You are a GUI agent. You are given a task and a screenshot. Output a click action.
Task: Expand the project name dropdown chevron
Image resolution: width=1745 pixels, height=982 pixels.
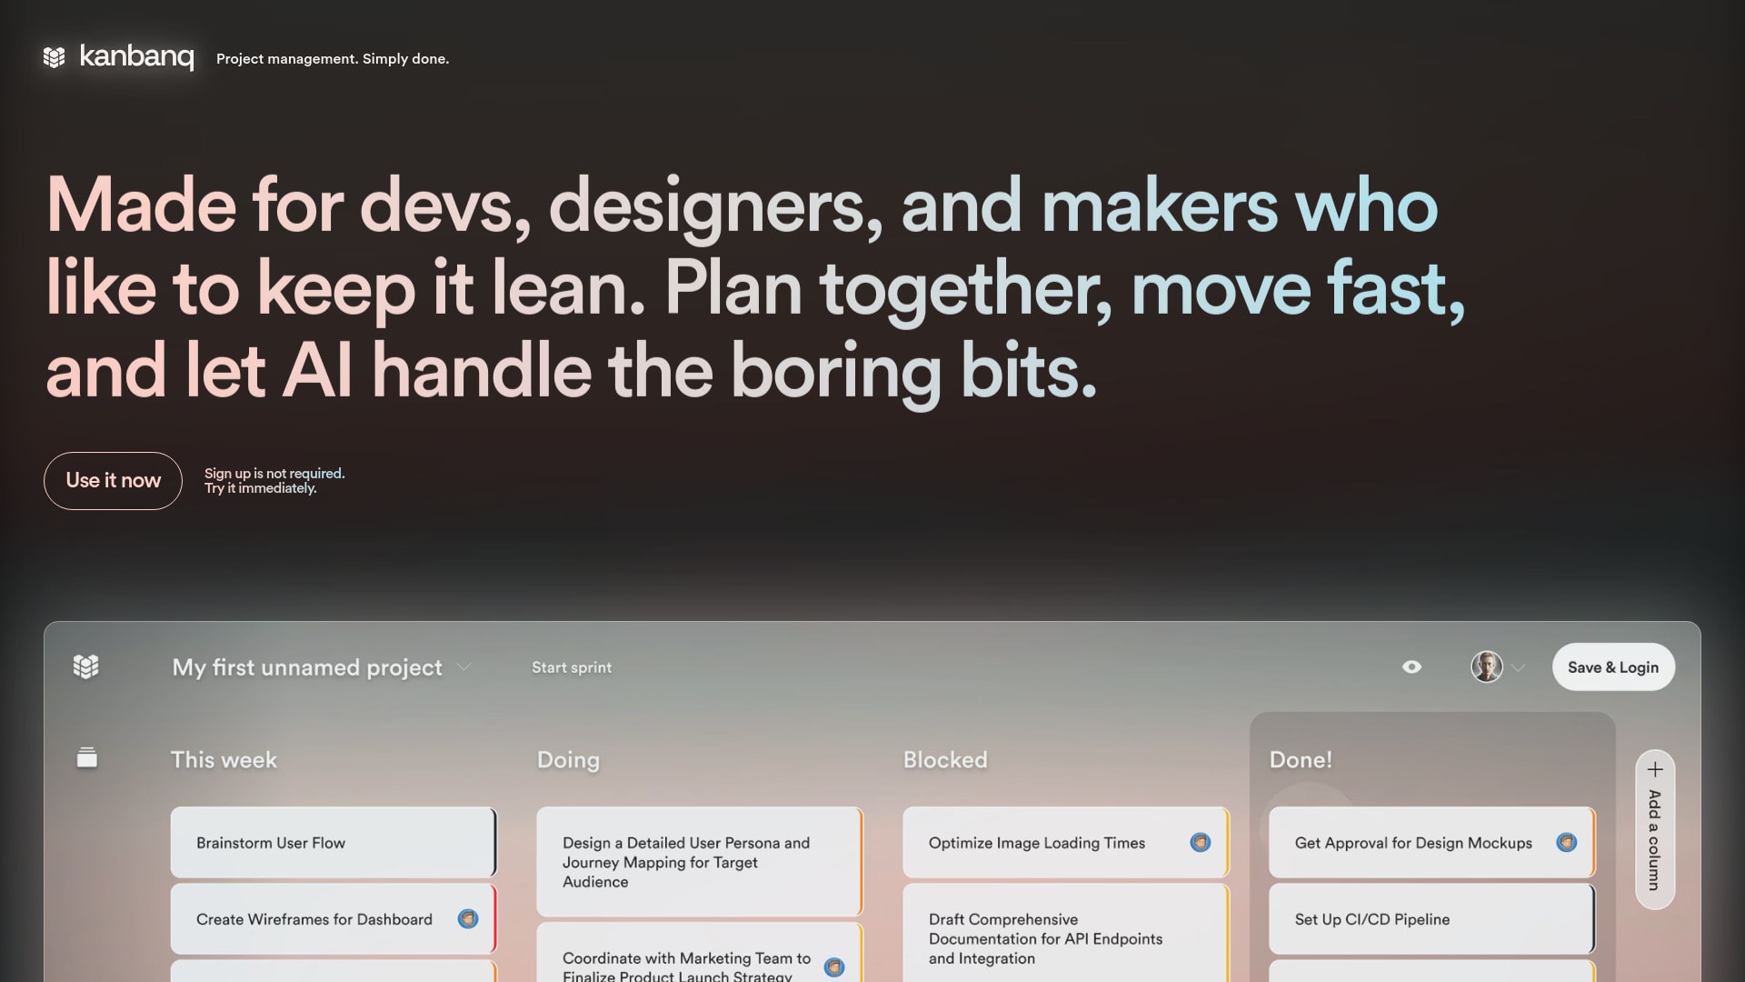464,667
